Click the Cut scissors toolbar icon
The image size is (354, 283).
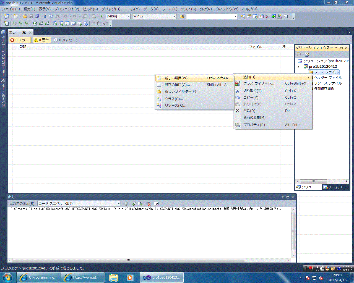(45, 16)
